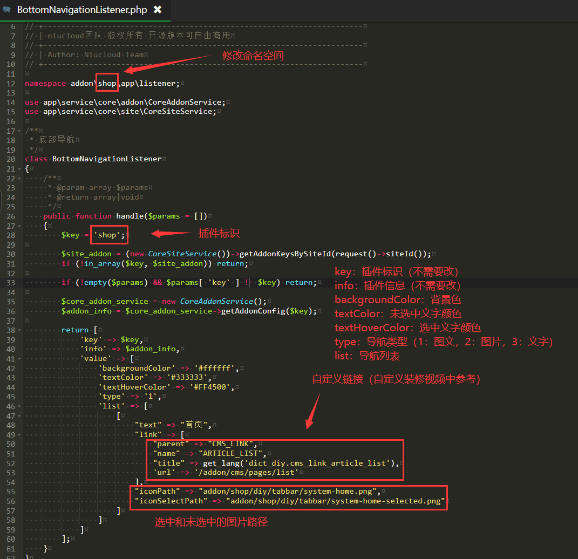Screen dimensions: 578x559
Task: Click the getAddonKeysBySiteId method call
Action: (x=284, y=254)
